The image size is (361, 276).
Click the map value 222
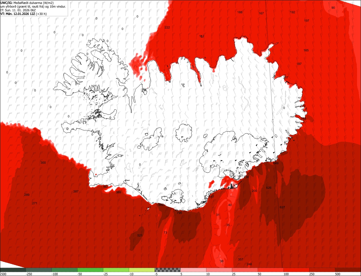point(167,27)
